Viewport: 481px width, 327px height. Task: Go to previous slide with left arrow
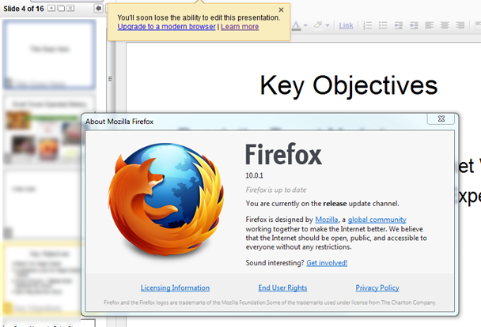(98, 8)
